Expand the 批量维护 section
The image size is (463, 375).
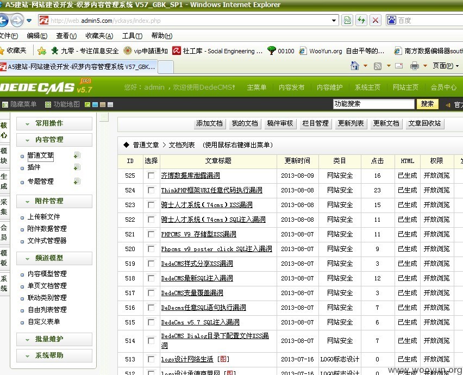[x=54, y=339]
